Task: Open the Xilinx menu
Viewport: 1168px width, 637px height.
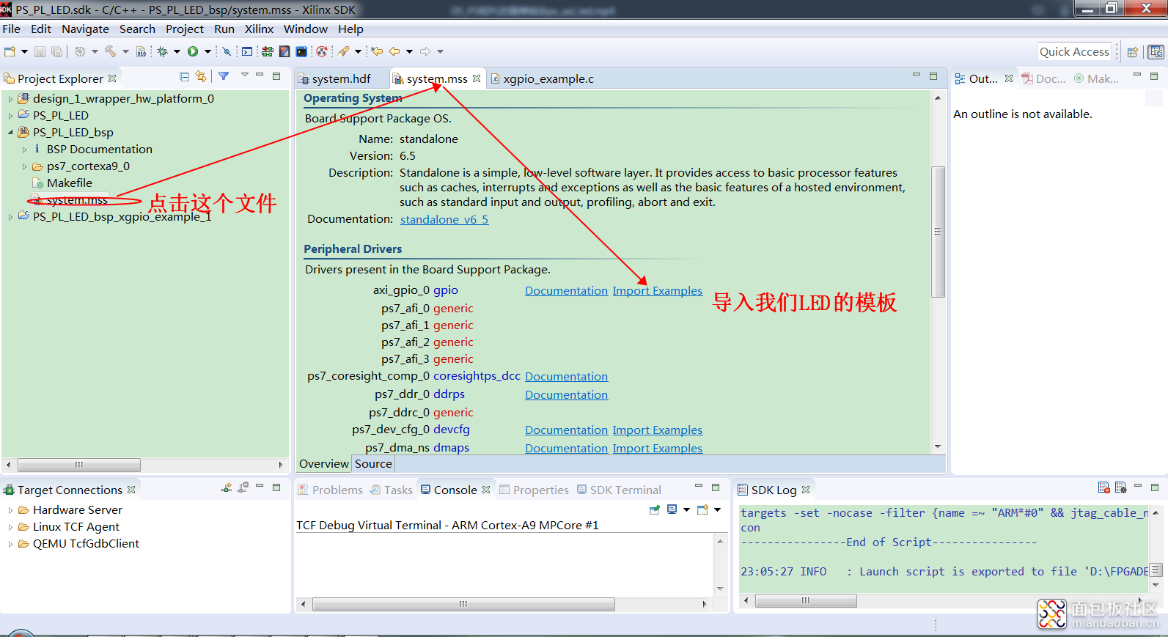Action: pyautogui.click(x=259, y=29)
